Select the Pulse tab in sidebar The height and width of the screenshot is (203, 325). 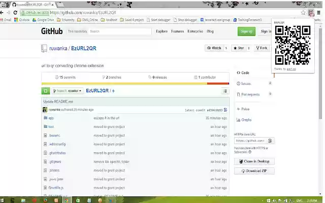[x=243, y=109]
